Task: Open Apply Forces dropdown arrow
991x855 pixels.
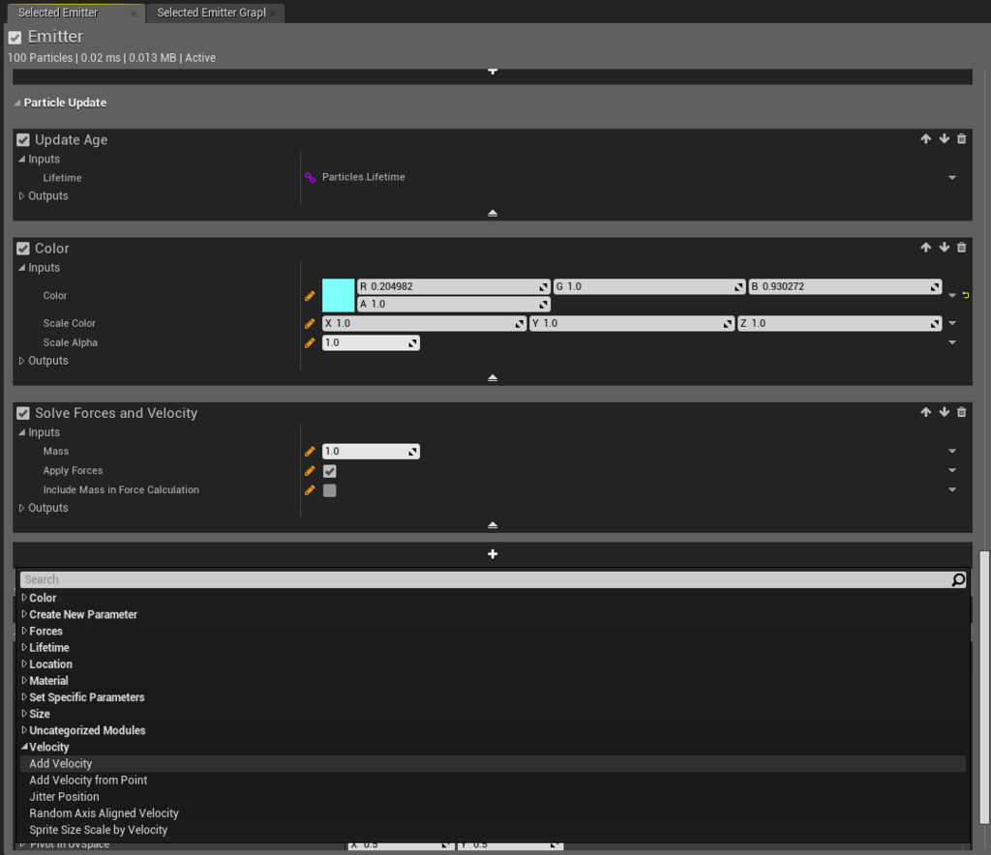Action: 952,470
